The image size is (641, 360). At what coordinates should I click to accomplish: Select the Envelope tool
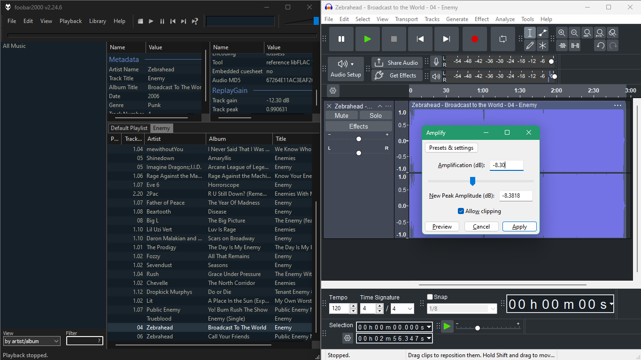542,33
